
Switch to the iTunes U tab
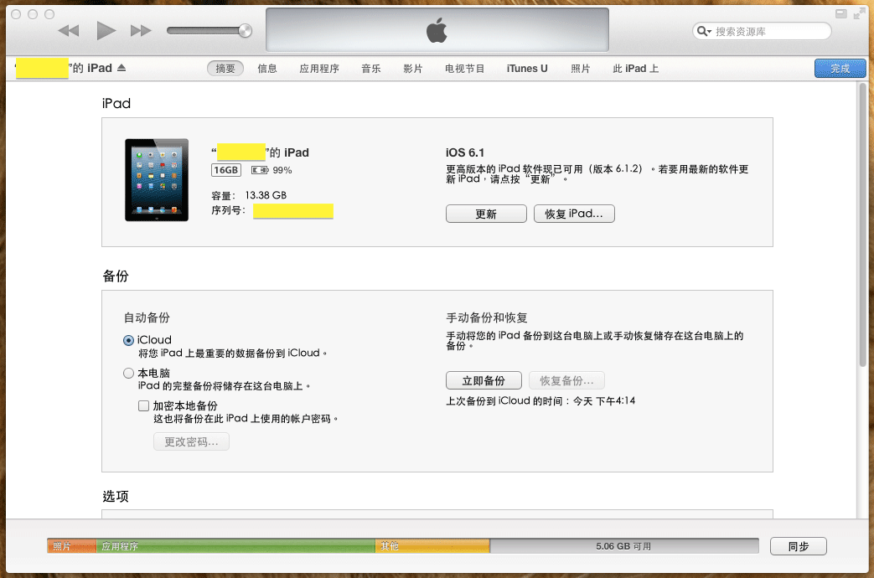[527, 69]
